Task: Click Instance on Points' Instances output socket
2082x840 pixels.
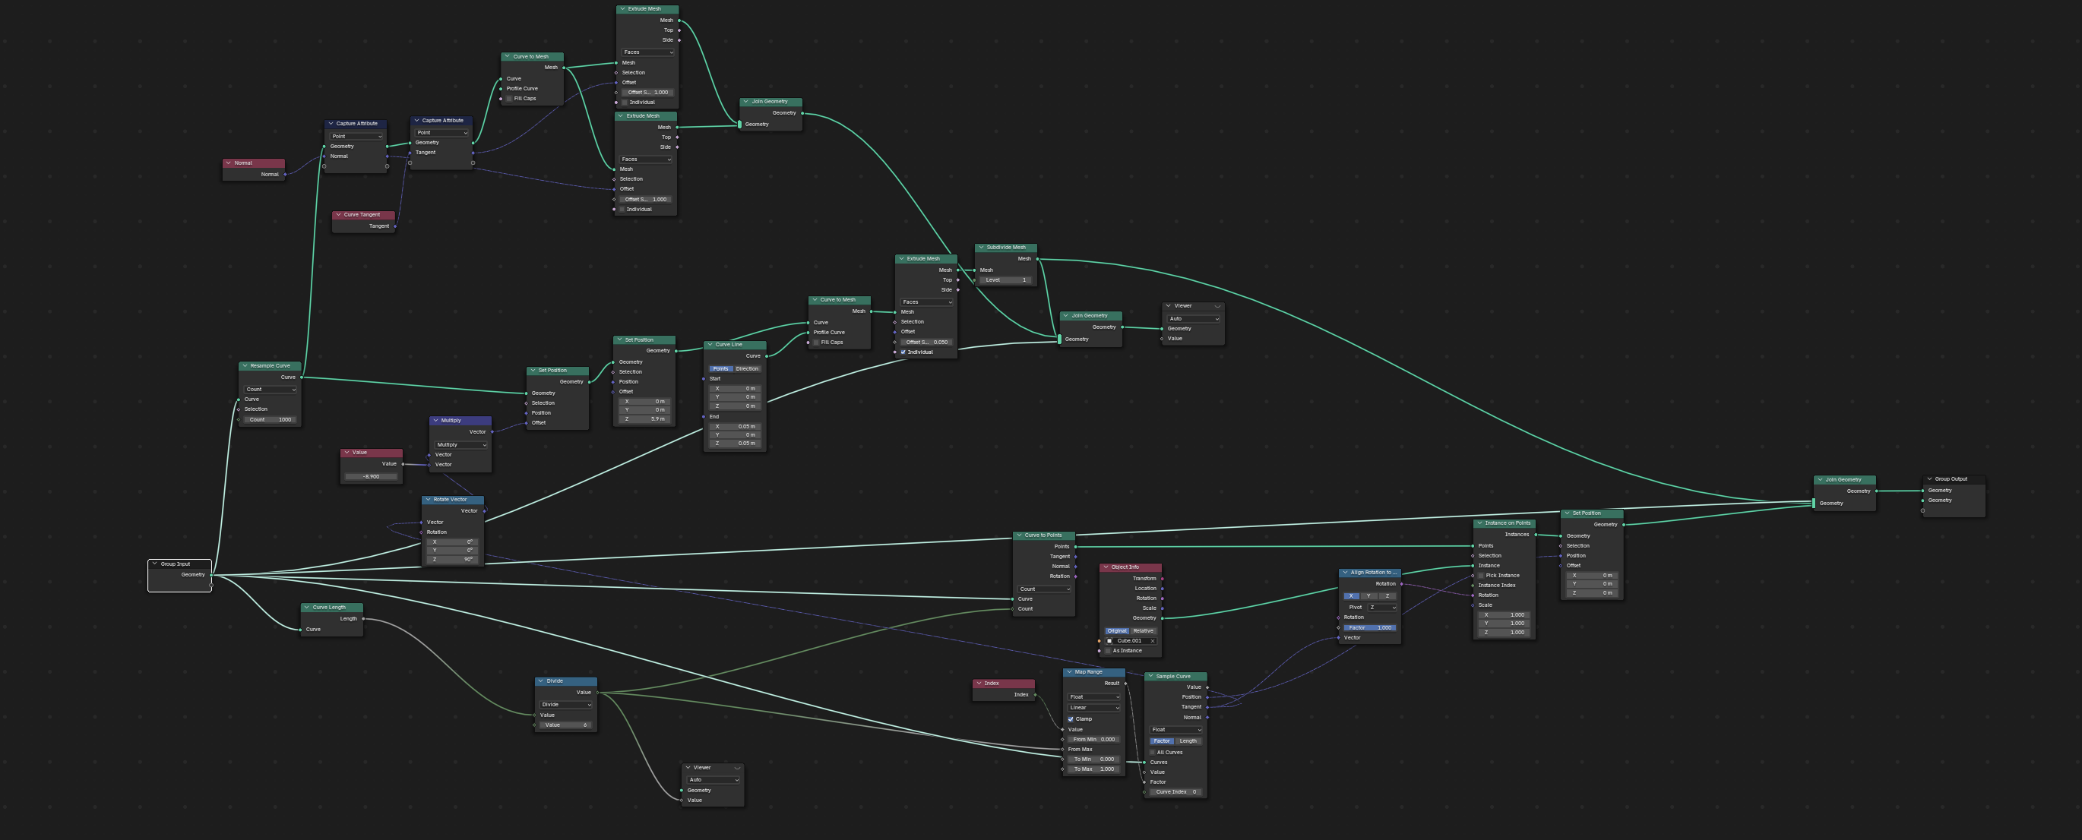Action: [1536, 535]
